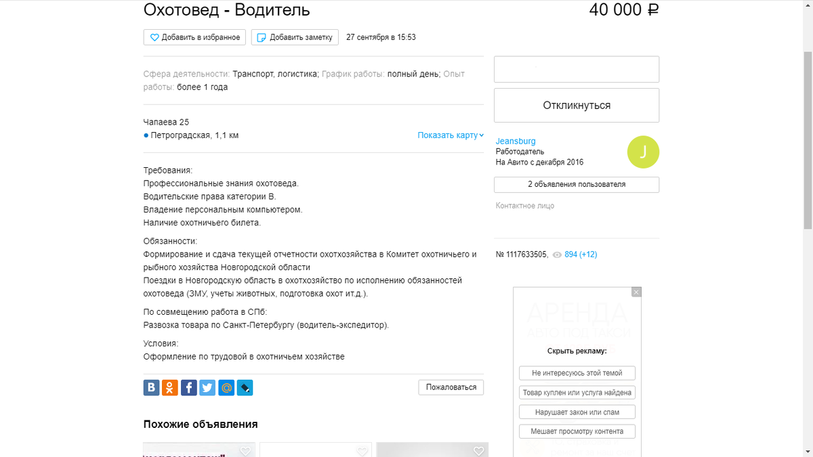Click the '894 (+12)' views link
Viewport: 813px width, 457px height.
click(x=580, y=254)
